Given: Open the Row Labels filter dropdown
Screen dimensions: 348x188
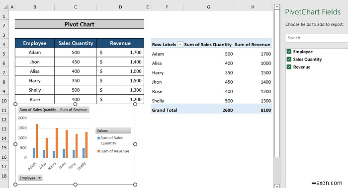Looking at the screenshot, I should pos(180,45).
